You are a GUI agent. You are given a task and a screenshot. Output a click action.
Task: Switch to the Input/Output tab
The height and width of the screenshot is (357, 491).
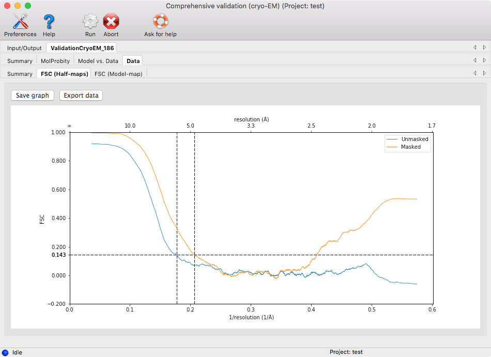(24, 48)
